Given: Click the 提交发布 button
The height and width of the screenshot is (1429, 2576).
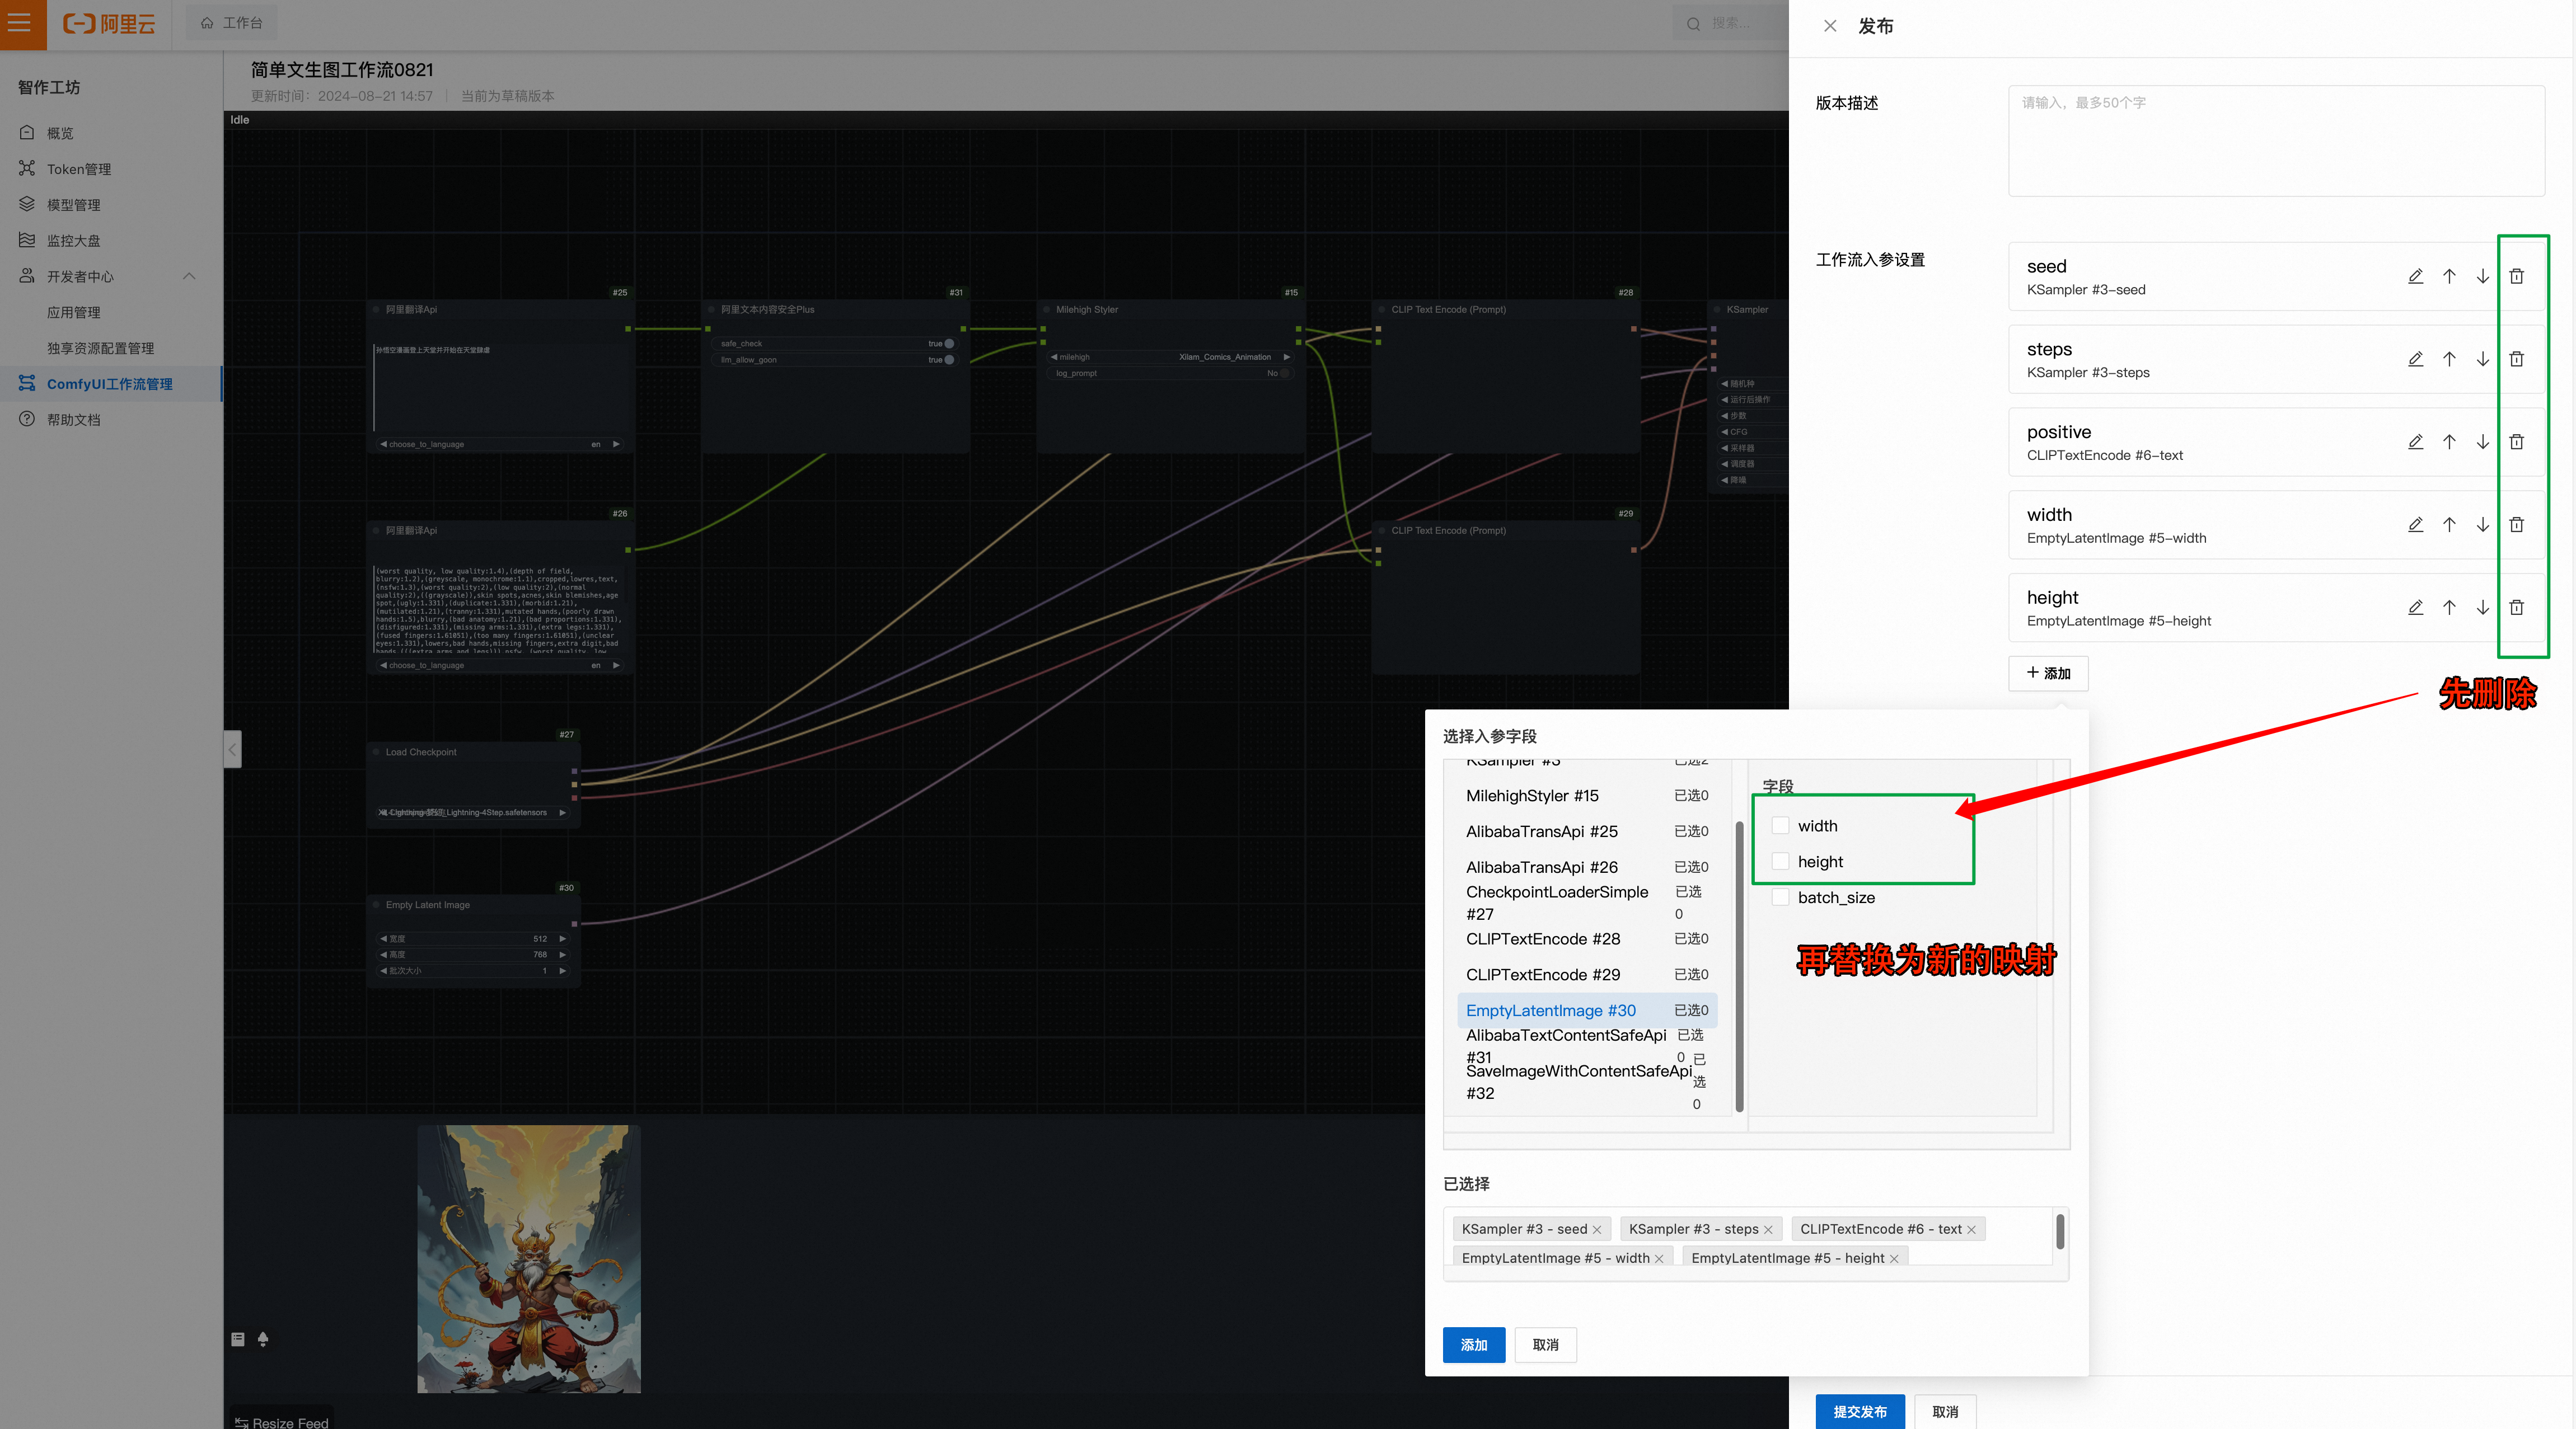Looking at the screenshot, I should [x=1860, y=1412].
